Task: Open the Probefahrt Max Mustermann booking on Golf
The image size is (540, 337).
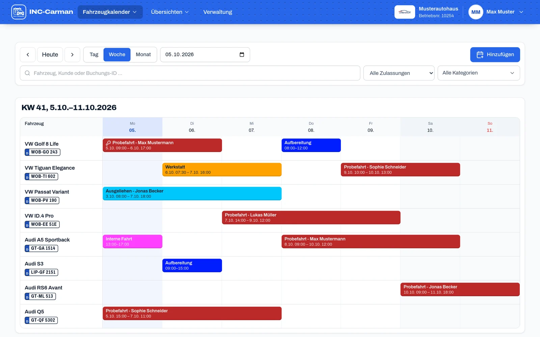Action: [x=162, y=145]
